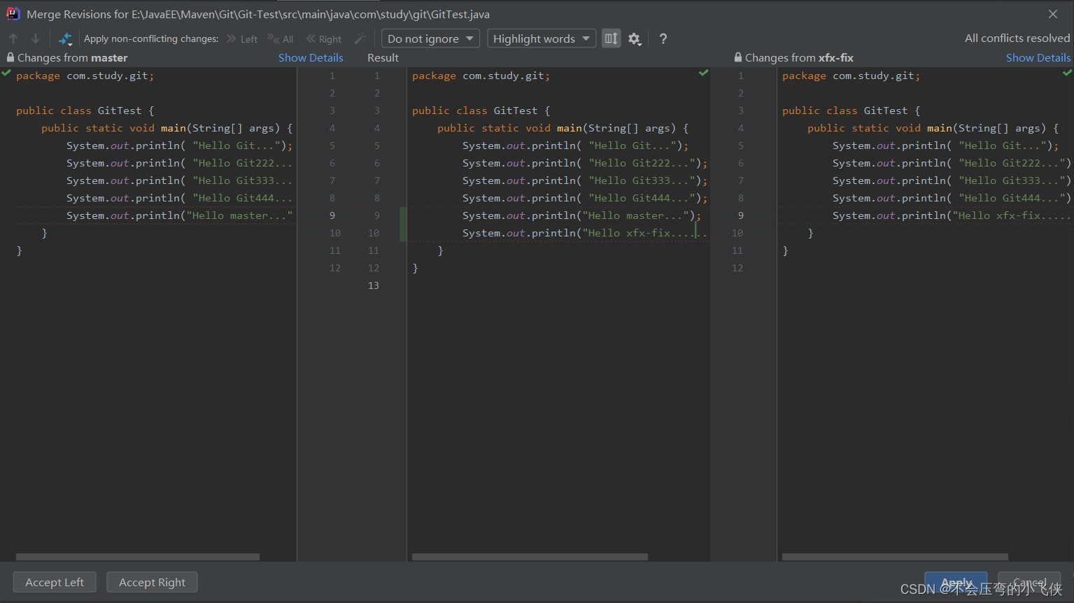Click the Accept Right button
Viewport: 1074px width, 603px height.
click(x=152, y=582)
